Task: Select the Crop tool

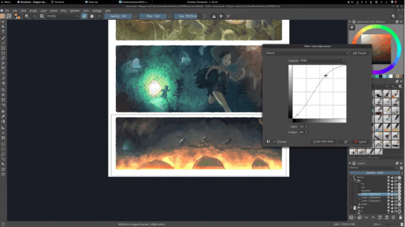Action: pyautogui.click(x=3, y=90)
